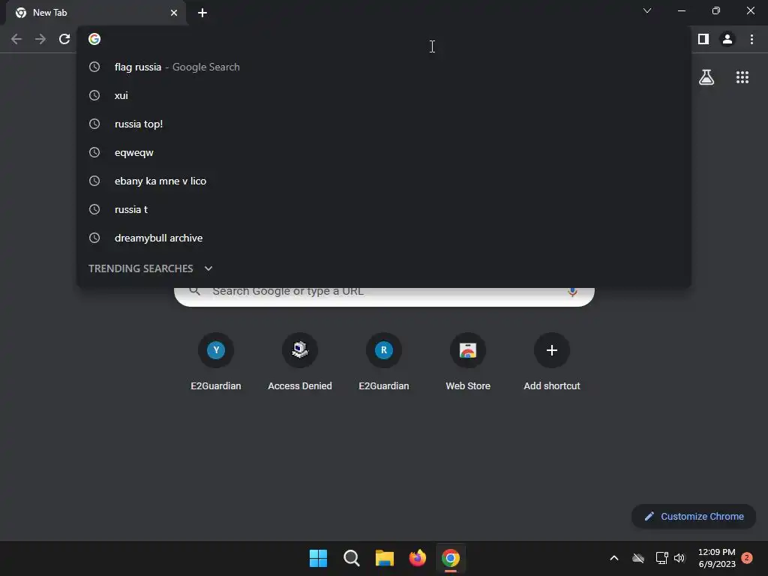Open a new tab with the plus button
768x576 pixels.
pos(202,13)
